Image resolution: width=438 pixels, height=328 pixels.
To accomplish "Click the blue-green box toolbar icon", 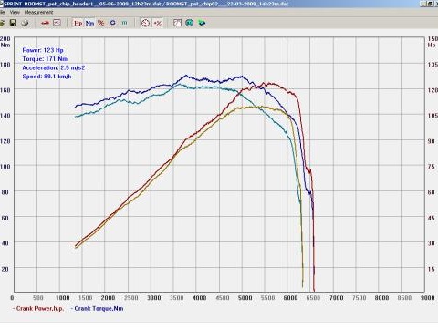I will tap(202, 23).
